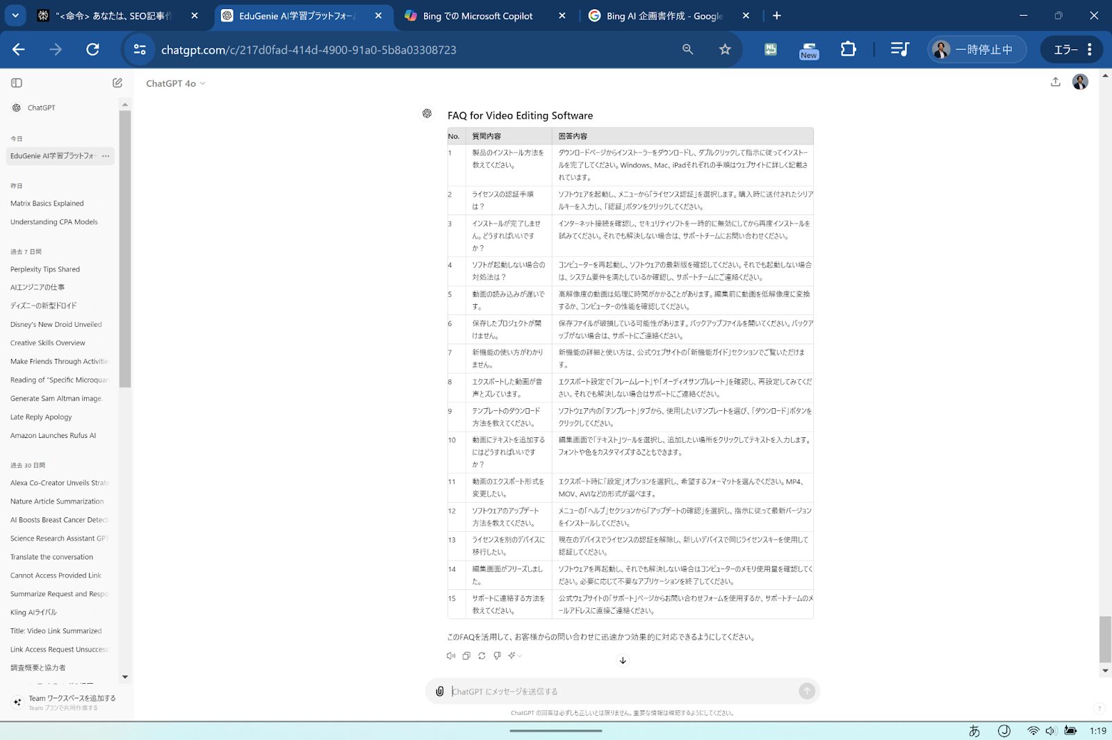The image size is (1112, 740).
Task: Collapse the sidebar with the panel toggle
Action: pyautogui.click(x=17, y=83)
